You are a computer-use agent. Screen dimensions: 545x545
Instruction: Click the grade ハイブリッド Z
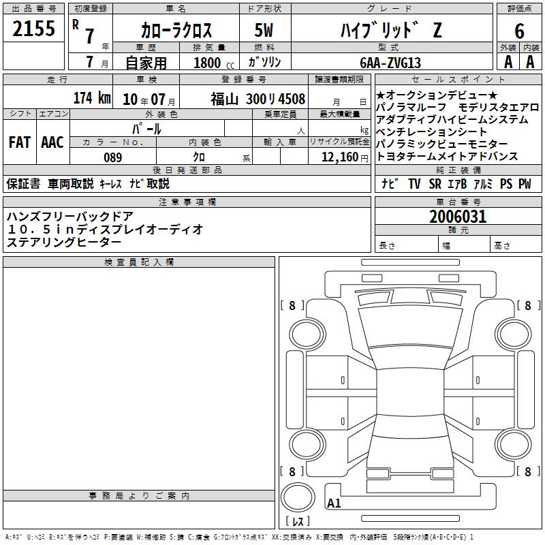click(391, 30)
